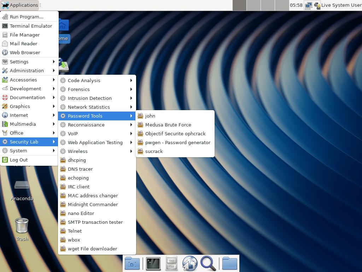Launch Mail Reader from the menu
This screenshot has width=362, height=272.
point(29,44)
